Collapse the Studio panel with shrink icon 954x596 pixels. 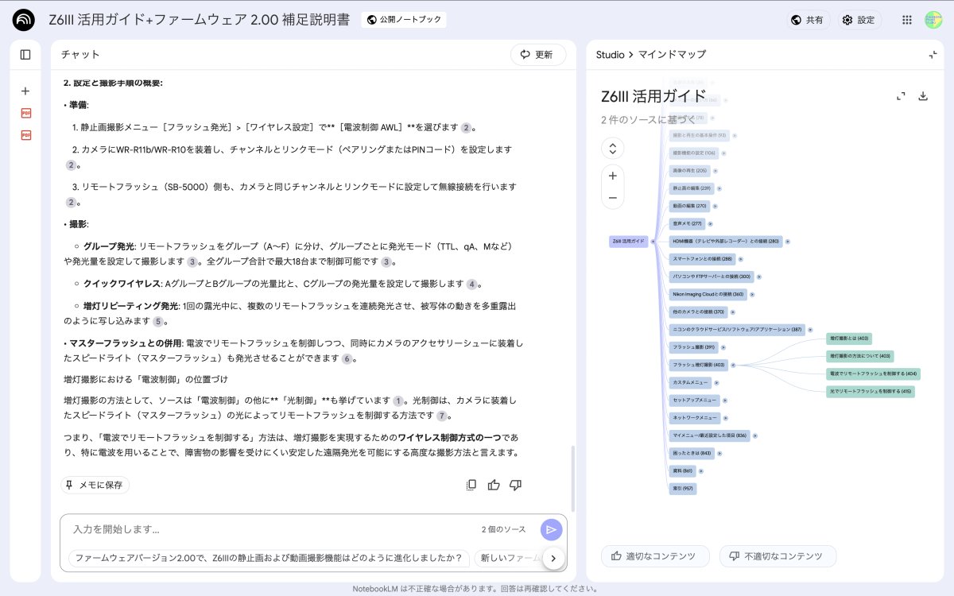(x=933, y=55)
